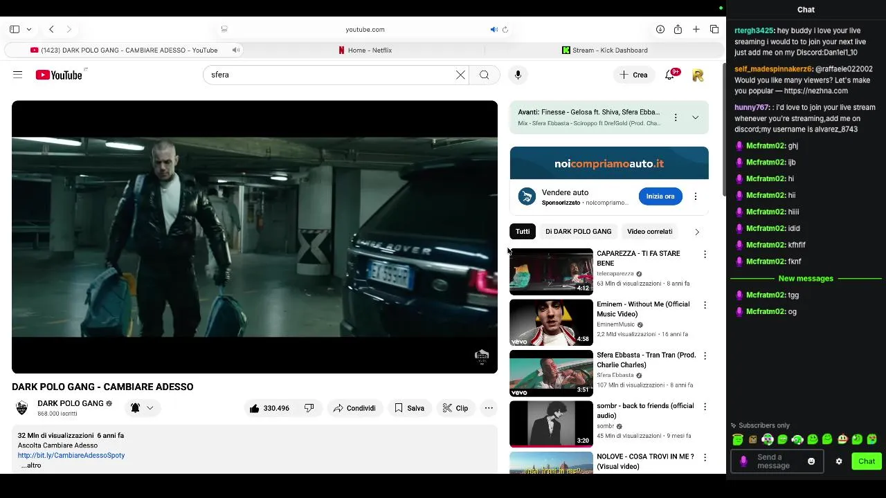Jump to 'New messages' in chat
The height and width of the screenshot is (498, 886).
pos(806,279)
